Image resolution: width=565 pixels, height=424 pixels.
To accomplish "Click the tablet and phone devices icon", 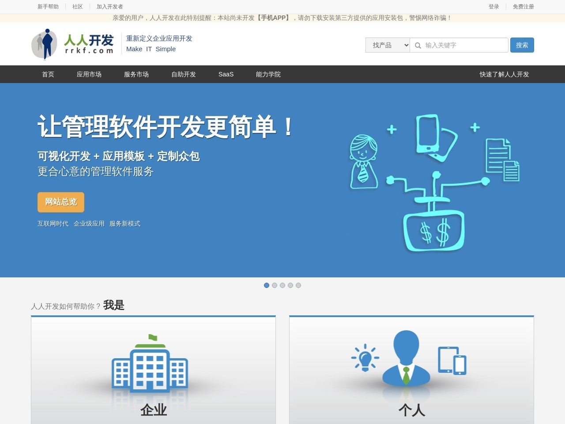I will 452,360.
